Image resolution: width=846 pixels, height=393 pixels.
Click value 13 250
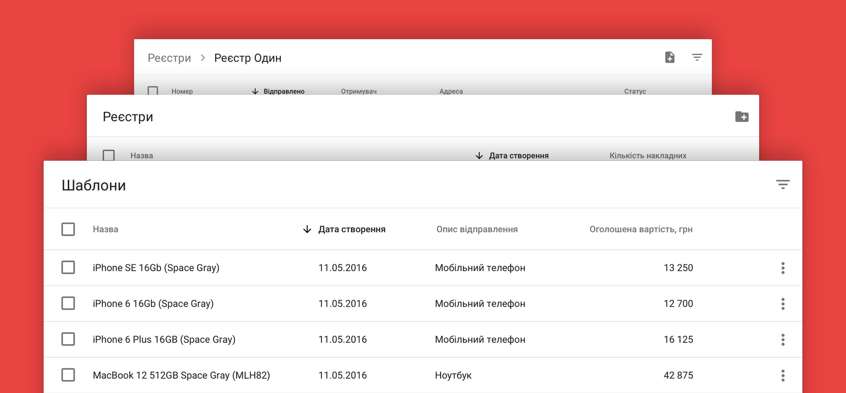(x=678, y=267)
